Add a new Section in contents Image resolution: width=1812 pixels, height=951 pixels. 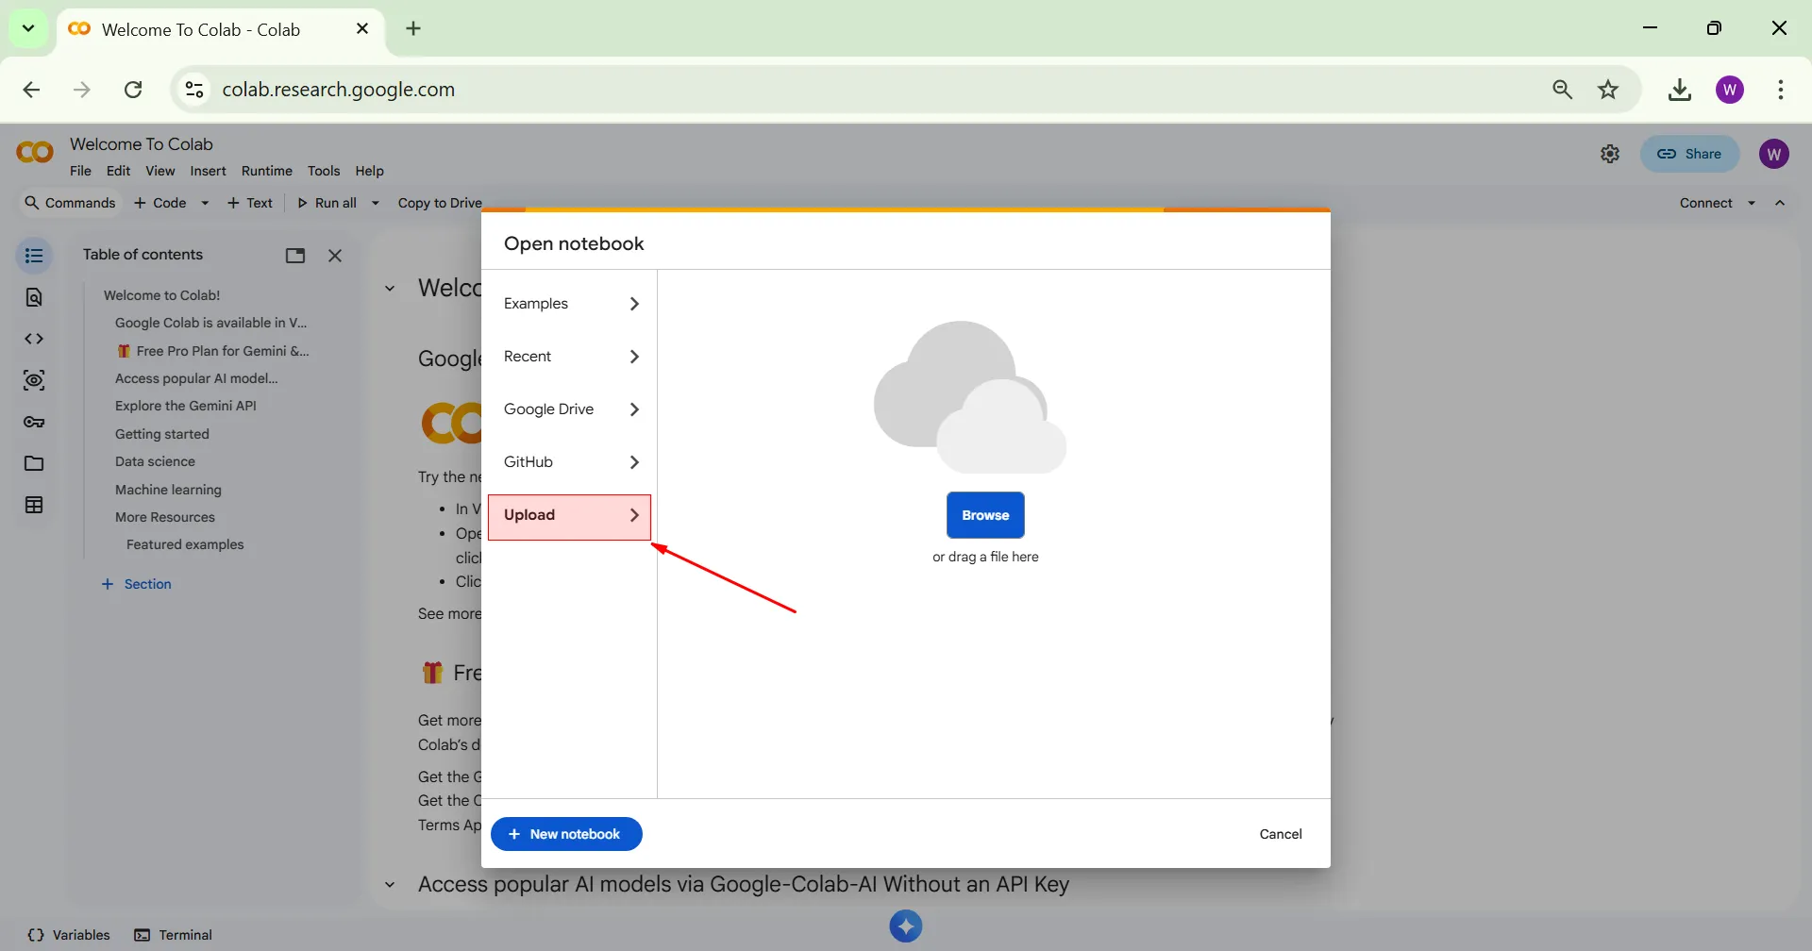click(137, 584)
